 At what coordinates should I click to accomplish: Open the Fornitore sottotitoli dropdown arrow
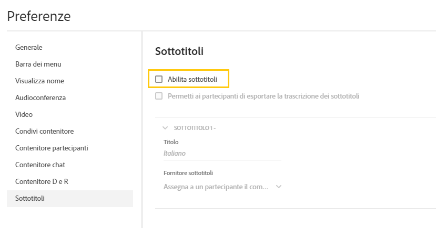[278, 187]
